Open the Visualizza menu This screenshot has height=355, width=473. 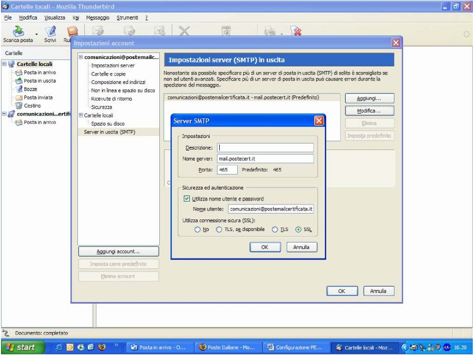point(54,17)
